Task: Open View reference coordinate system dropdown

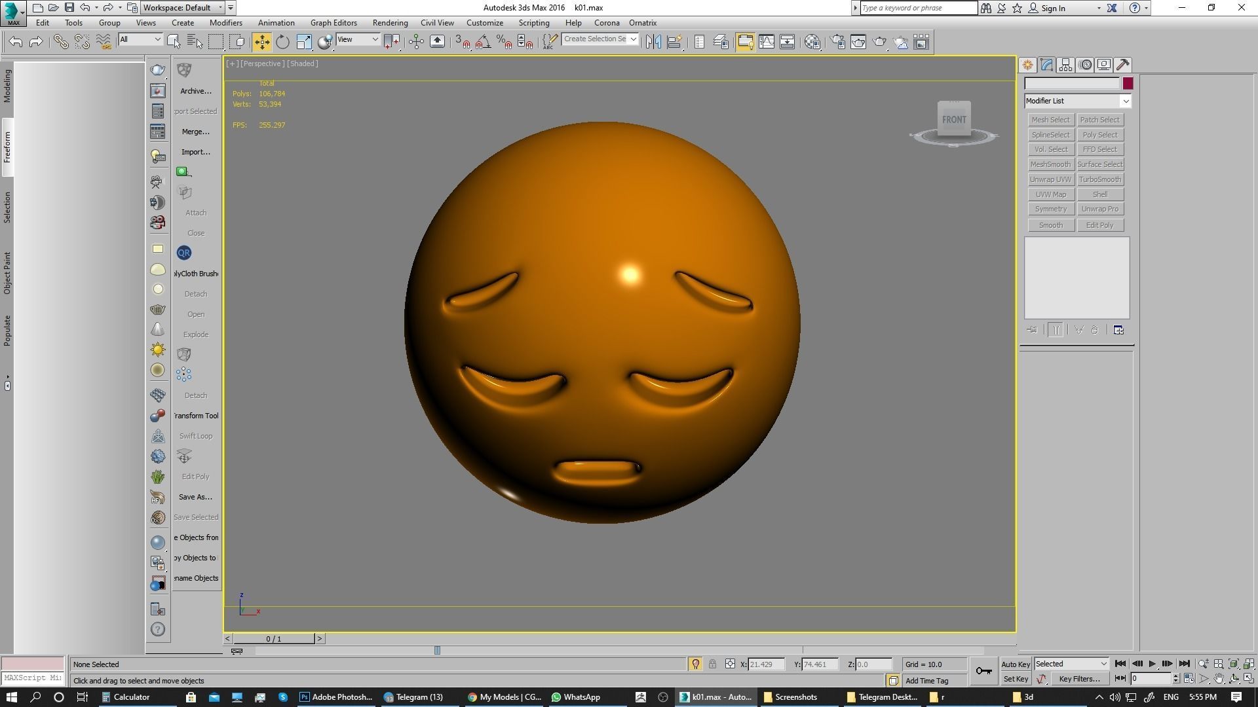Action: 358,39
